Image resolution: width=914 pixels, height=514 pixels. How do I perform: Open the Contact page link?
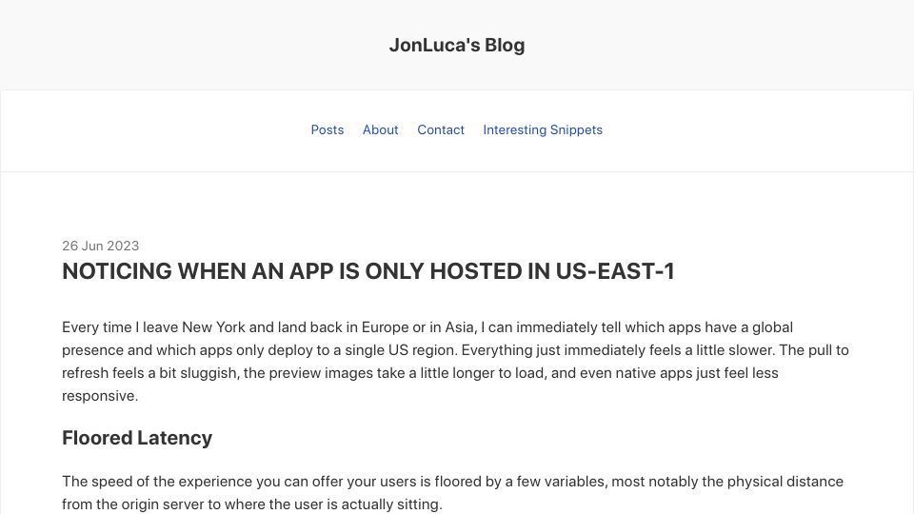(x=441, y=130)
